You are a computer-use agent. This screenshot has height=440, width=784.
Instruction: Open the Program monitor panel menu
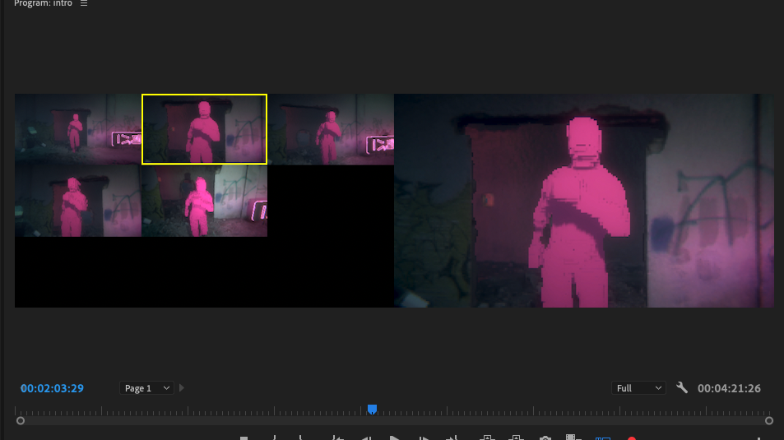(x=84, y=3)
